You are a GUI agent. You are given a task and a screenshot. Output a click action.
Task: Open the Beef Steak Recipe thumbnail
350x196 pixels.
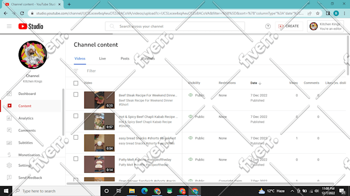(99, 100)
